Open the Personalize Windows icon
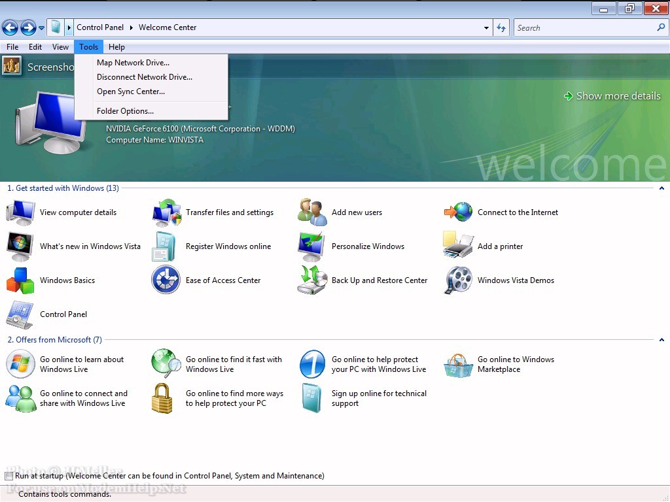Viewport: 670px width, 502px height. [x=312, y=246]
